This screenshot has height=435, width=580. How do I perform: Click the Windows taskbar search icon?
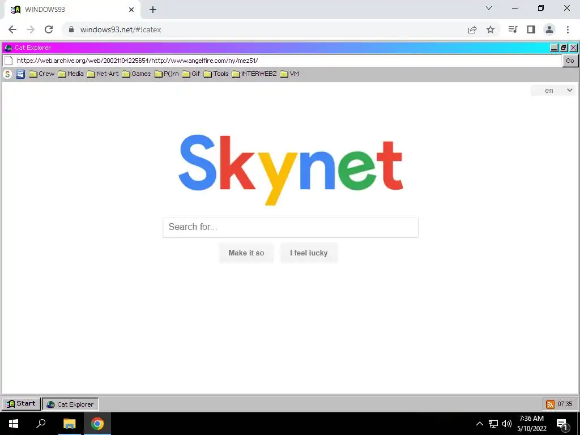tap(41, 424)
